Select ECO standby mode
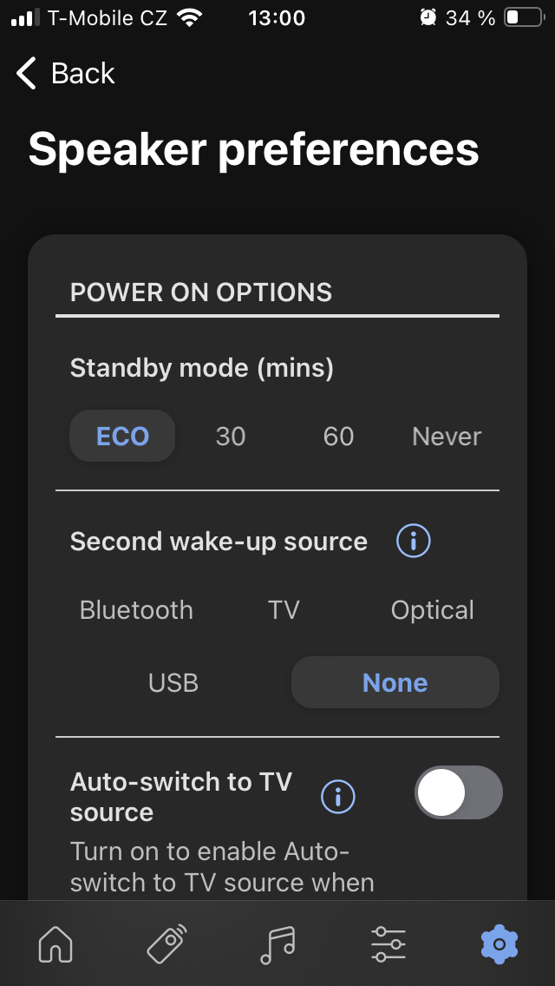The width and height of the screenshot is (555, 986). pyautogui.click(x=122, y=436)
